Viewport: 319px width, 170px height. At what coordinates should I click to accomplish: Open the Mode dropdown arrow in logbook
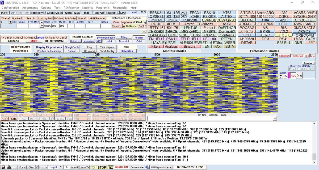[x=42, y=26]
